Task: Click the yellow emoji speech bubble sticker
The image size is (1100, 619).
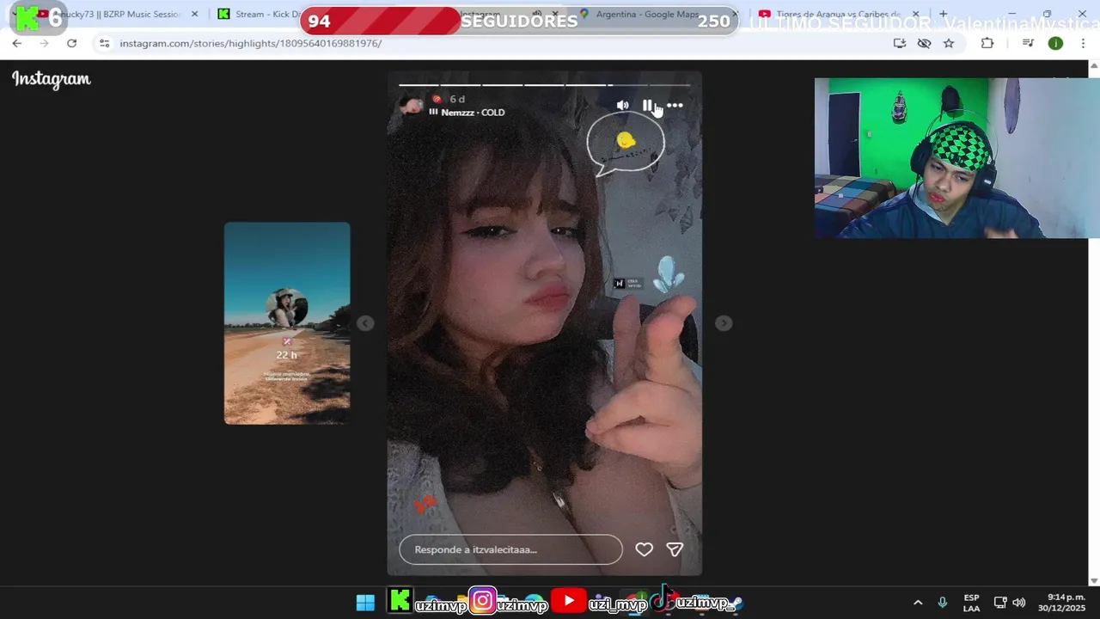Action: coord(626,144)
